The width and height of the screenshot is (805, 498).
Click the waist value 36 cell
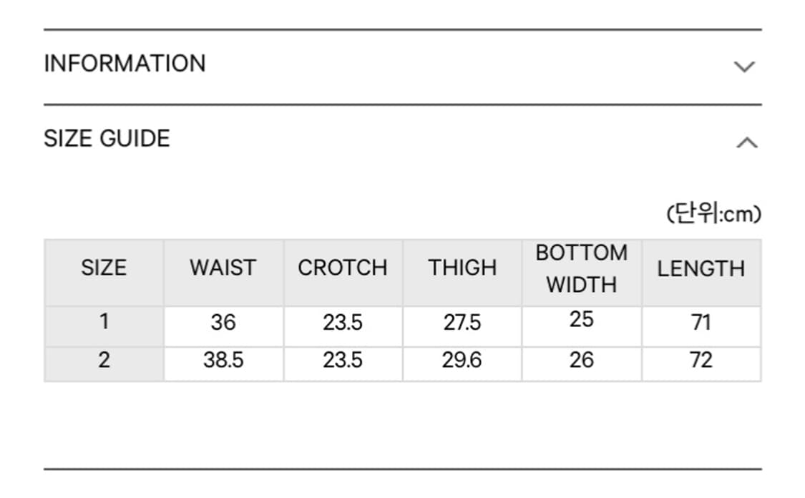(223, 326)
